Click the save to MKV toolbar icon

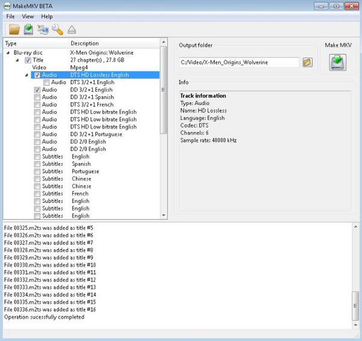[x=28, y=29]
